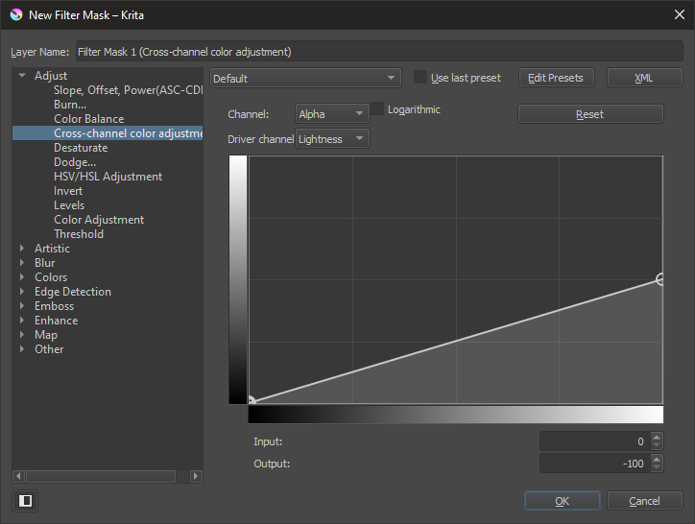
Task: Select the curve's right end control point
Action: [x=660, y=279]
